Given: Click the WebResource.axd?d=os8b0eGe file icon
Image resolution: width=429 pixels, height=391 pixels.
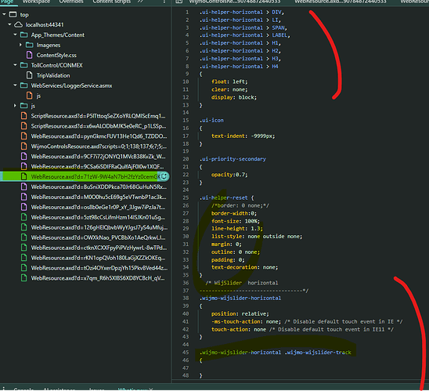Looking at the screenshot, I should 24,207.
